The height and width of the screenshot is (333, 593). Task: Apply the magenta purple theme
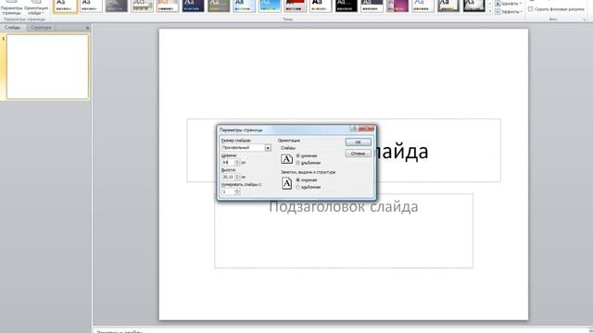[x=397, y=6]
